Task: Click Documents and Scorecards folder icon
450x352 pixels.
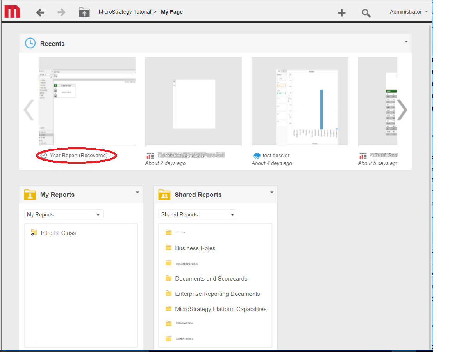Action: click(x=168, y=278)
